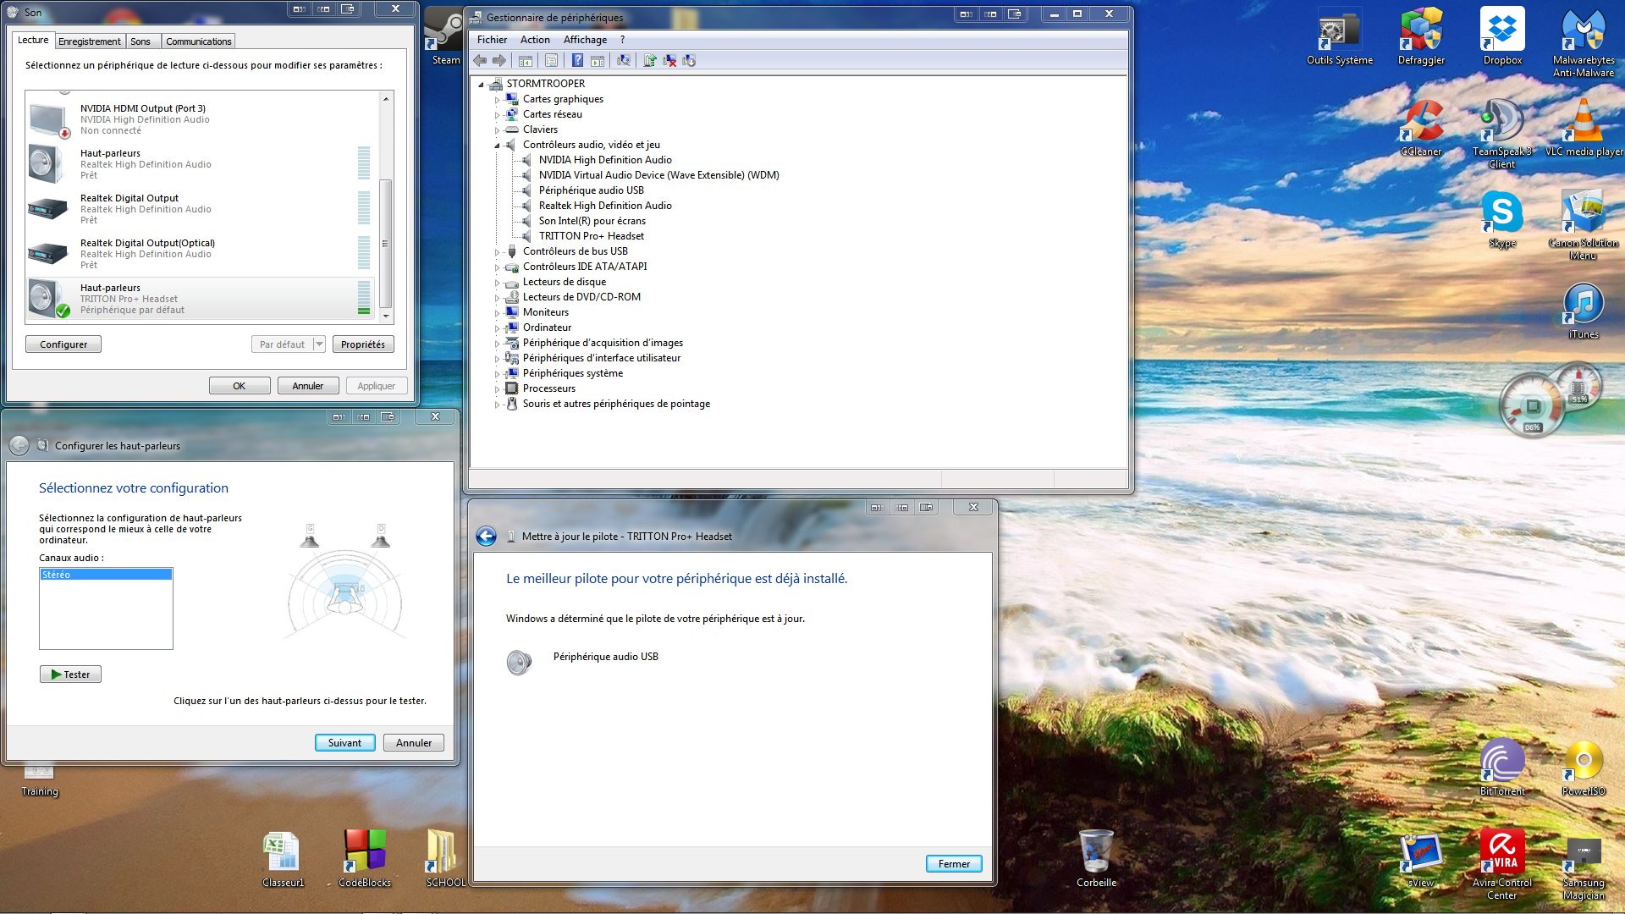
Task: Expand the Cartes graphiques tree node
Action: 498,100
